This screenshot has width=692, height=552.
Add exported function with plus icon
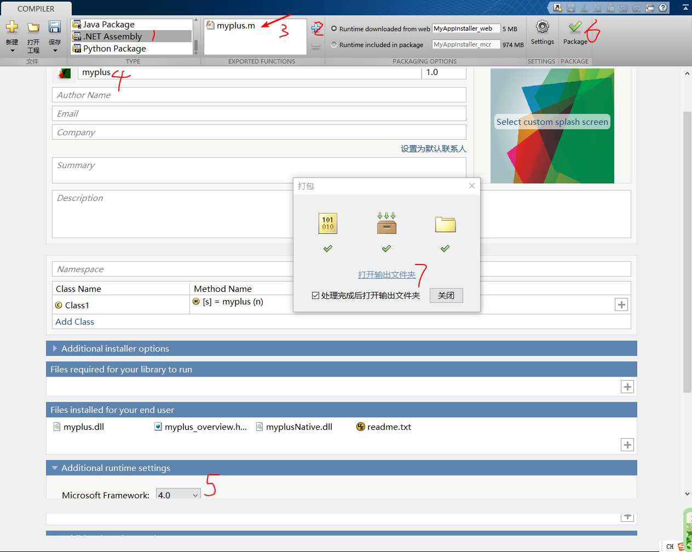click(x=316, y=28)
